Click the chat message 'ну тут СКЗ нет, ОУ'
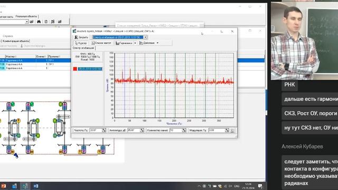This screenshot has width=338, height=190. 310,128
